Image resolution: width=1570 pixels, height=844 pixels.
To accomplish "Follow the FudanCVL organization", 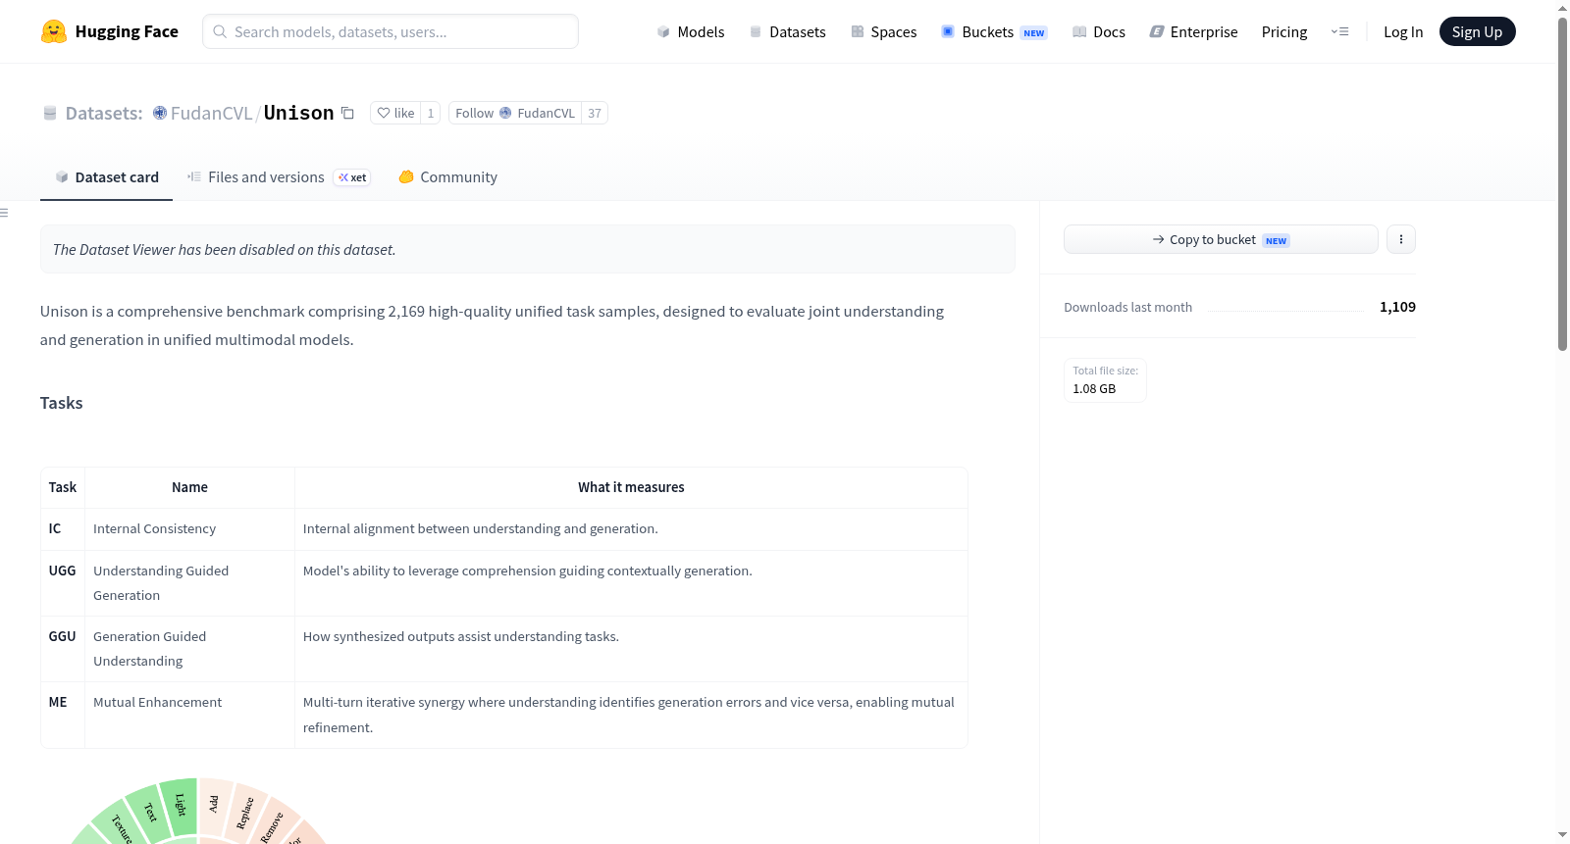I will coord(515,113).
